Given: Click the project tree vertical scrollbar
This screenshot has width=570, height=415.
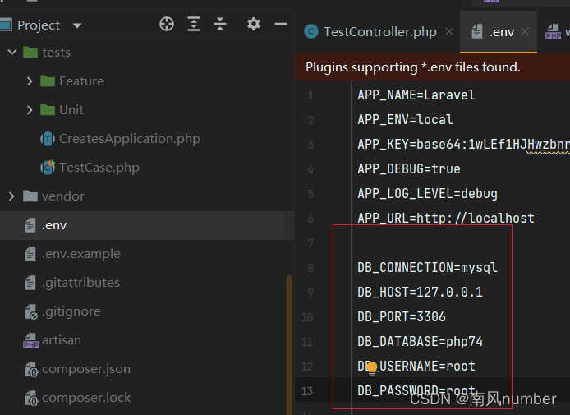Looking at the screenshot, I should coord(289,344).
